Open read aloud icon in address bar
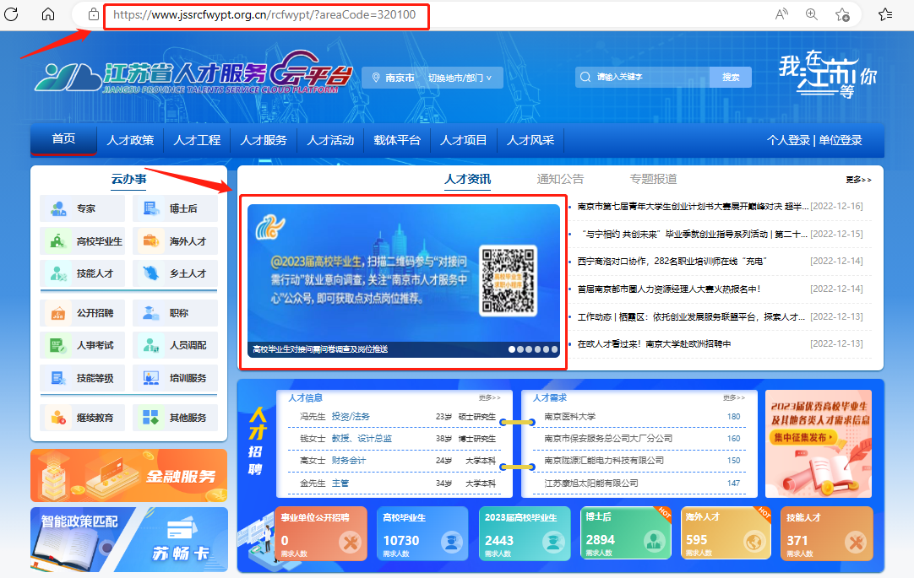Screen dimensions: 914x578 pyautogui.click(x=781, y=14)
